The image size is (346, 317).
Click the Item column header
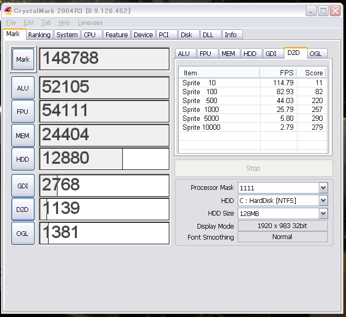coord(219,73)
